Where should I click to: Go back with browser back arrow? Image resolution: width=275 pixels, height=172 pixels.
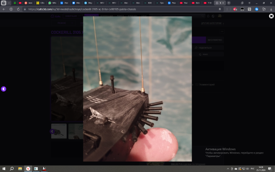point(3,9)
